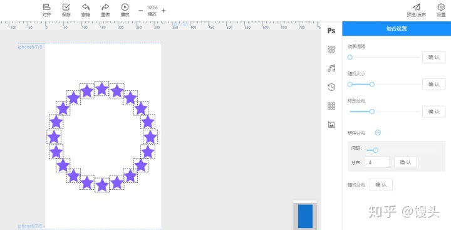Click the 随机大小 label
This screenshot has width=451, height=230.
(x=356, y=74)
